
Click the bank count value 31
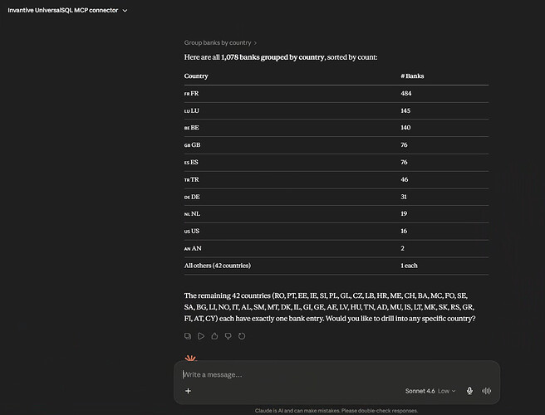[x=404, y=197]
